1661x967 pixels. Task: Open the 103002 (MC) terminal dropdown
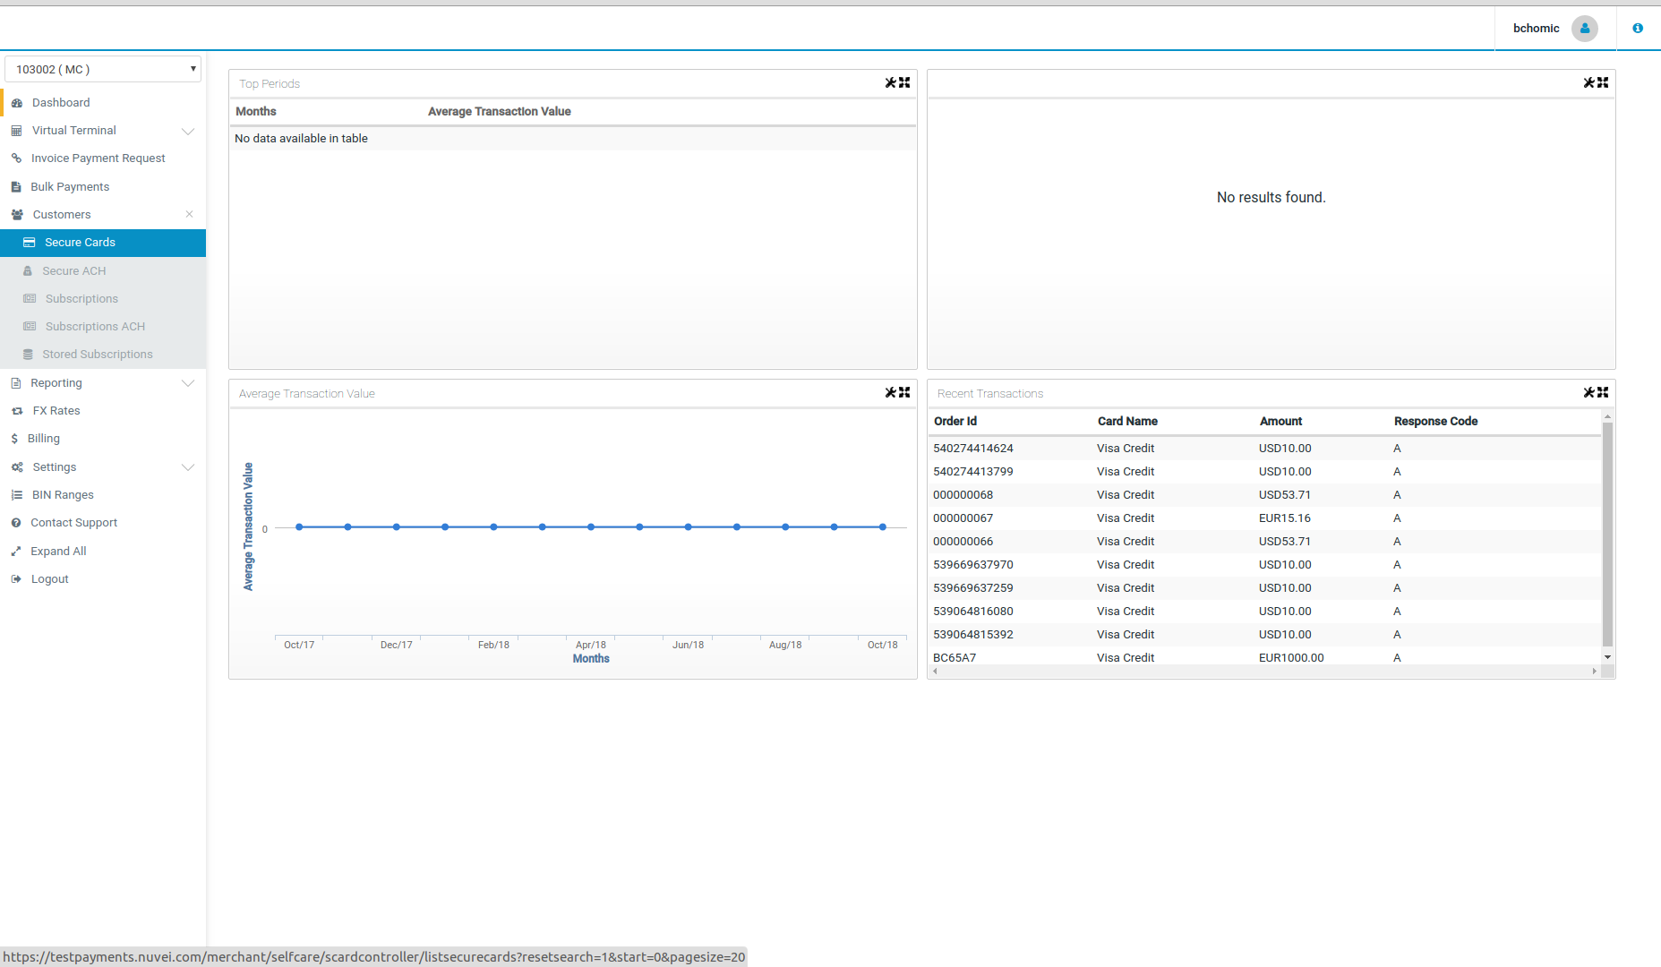103,69
